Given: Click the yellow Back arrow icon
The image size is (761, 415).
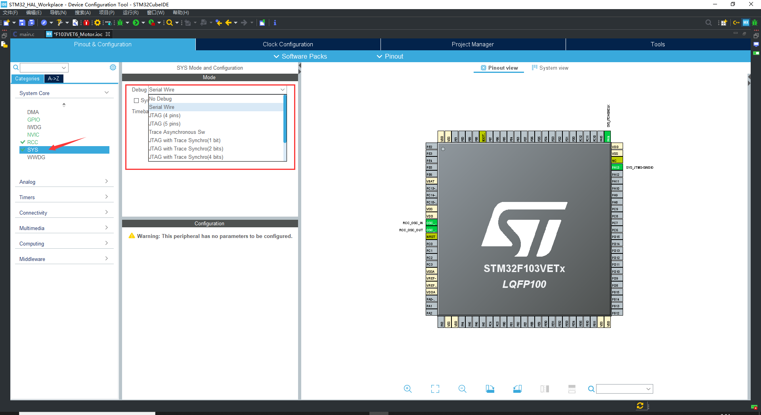Looking at the screenshot, I should point(228,23).
